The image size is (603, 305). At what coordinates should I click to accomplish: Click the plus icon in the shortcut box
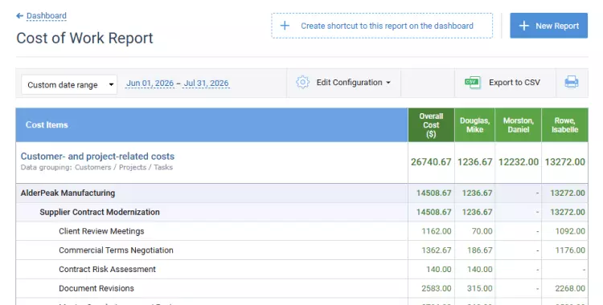coord(285,26)
